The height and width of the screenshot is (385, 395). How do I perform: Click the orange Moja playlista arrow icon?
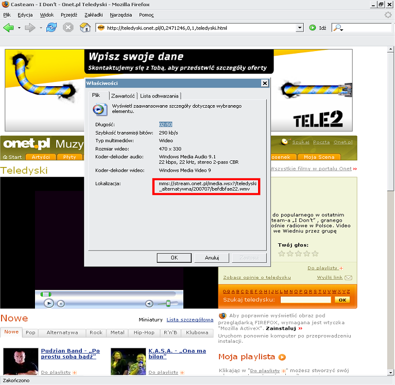[x=282, y=357]
